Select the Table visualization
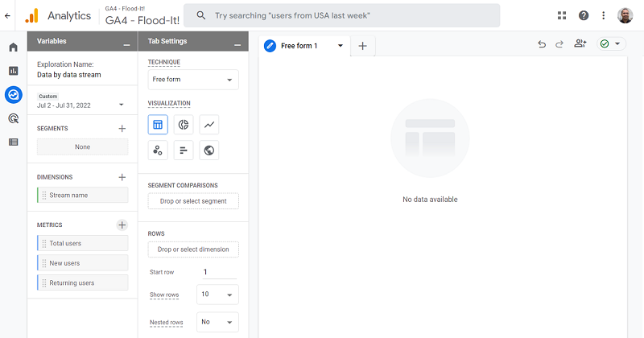Viewport: 644px width, 338px height. [x=158, y=125]
